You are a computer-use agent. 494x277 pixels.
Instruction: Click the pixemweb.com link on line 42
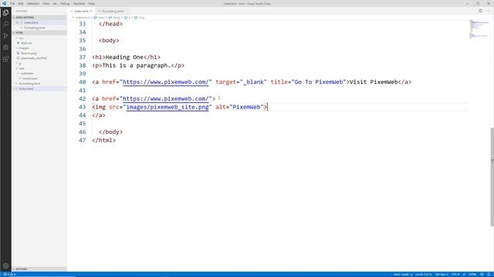(165, 98)
